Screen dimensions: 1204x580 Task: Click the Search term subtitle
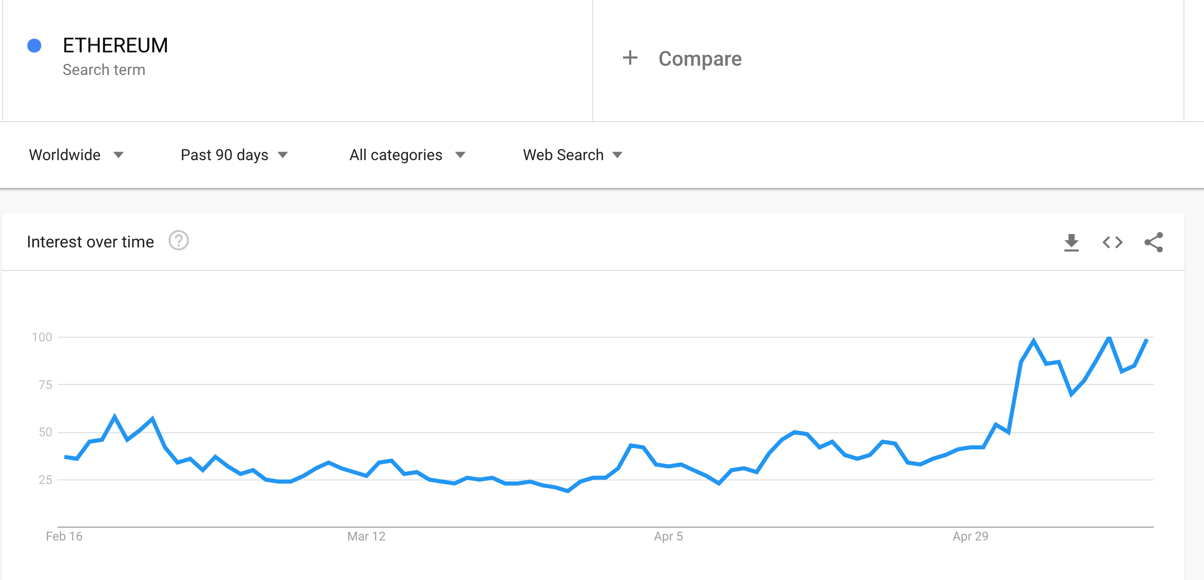point(104,70)
